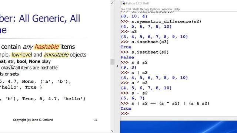Click the 's3' command line

click(x=128, y=32)
